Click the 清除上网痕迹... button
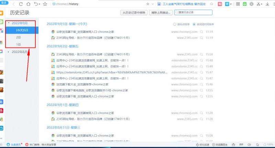This screenshot has height=148, width=275. tap(161, 12)
